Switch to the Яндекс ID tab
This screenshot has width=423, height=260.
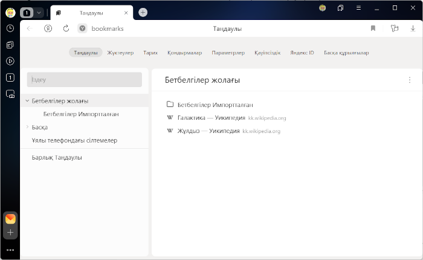(x=302, y=53)
